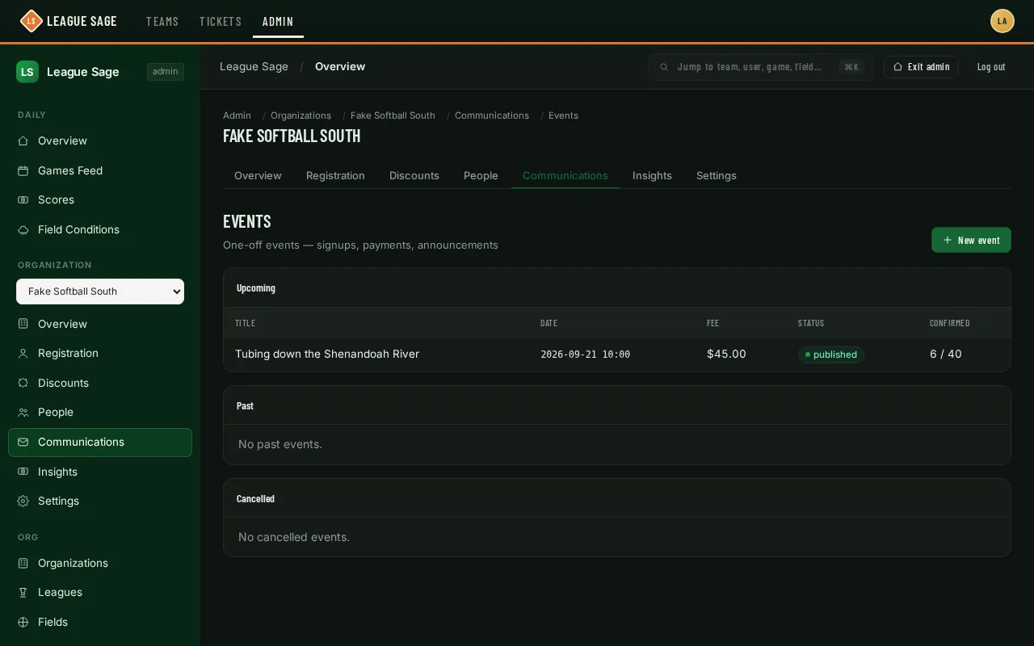Open the Registration tab under Fake Softball South
Viewport: 1034px width, 646px height.
335,175
